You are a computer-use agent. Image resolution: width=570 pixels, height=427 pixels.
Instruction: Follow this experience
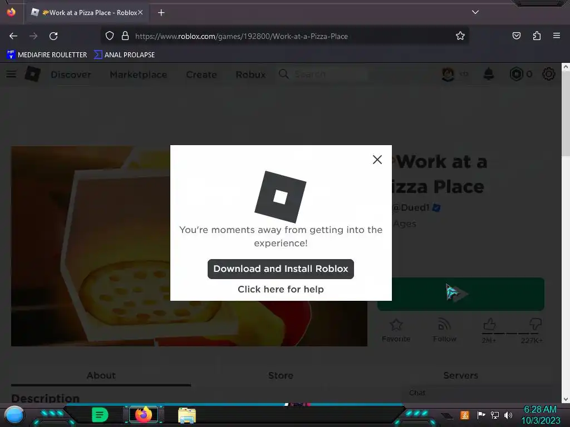coord(445,330)
